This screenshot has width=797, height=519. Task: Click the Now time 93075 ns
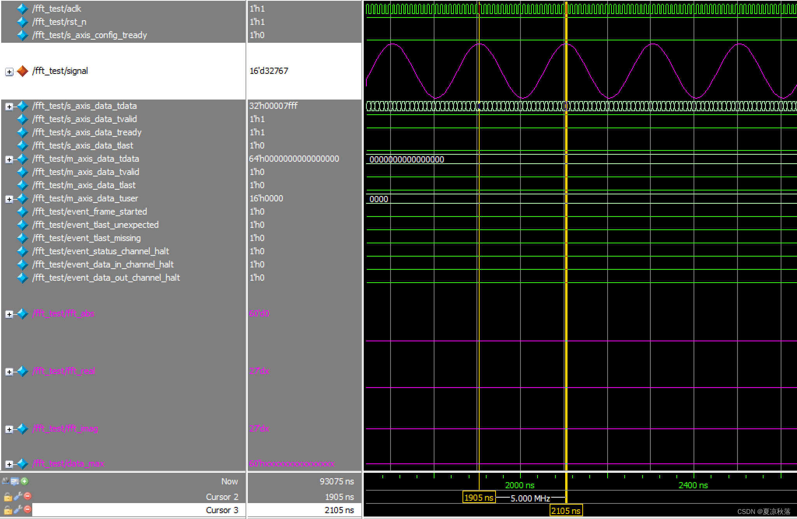337,481
